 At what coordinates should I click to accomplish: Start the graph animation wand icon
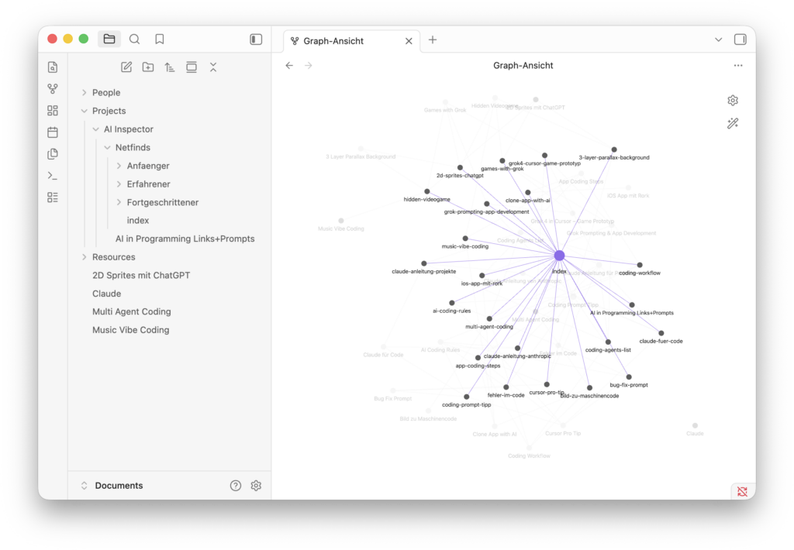(x=732, y=123)
